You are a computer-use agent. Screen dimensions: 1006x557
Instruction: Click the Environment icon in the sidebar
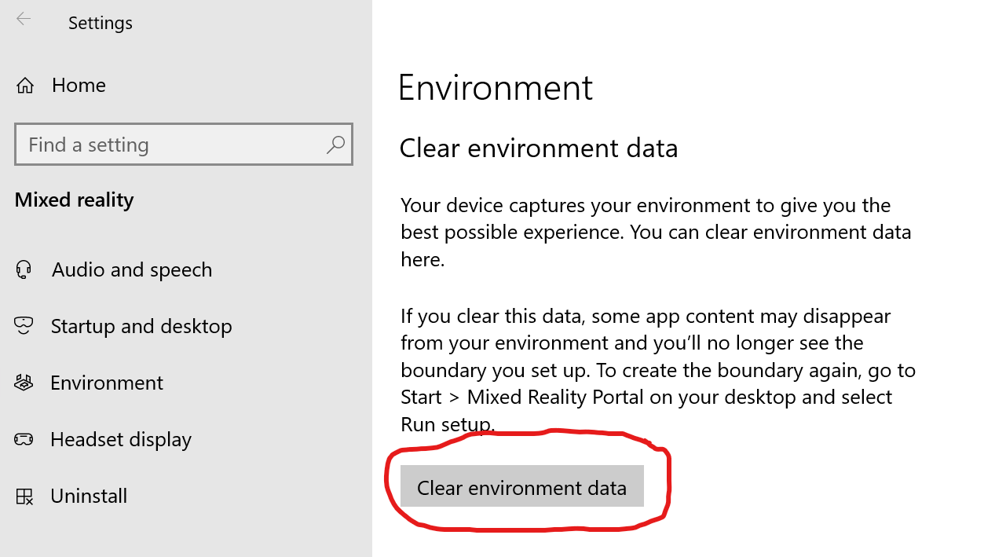coord(24,383)
